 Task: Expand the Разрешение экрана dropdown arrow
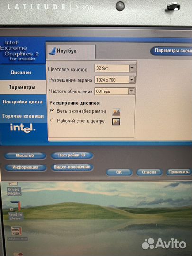point(132,80)
